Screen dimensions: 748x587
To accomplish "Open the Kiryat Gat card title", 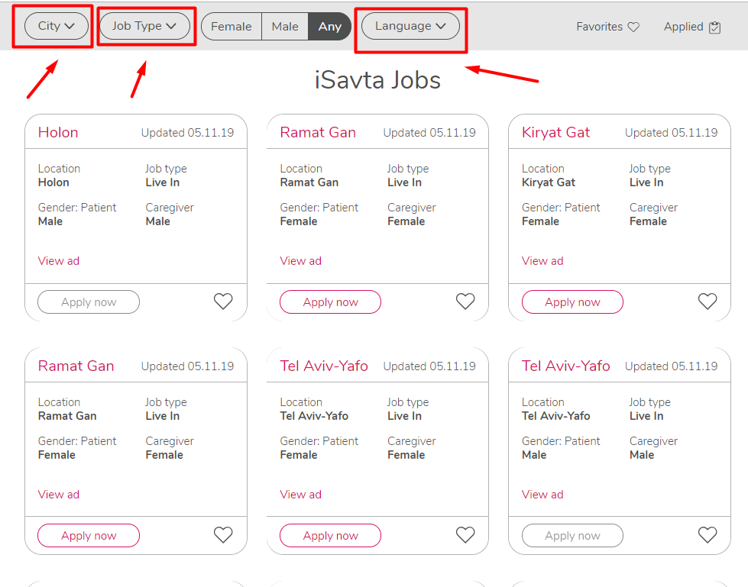I will point(555,133).
